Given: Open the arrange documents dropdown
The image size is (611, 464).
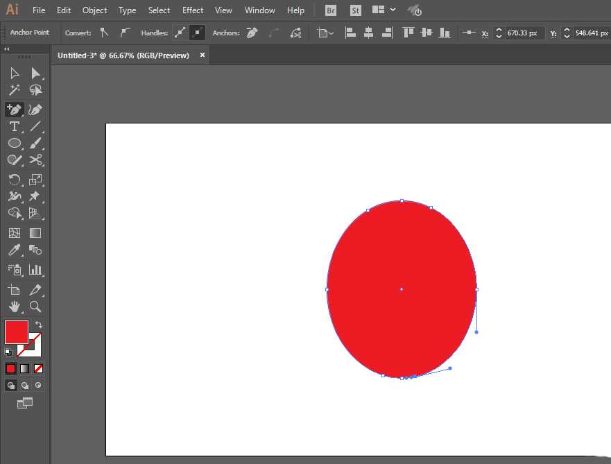Looking at the screenshot, I should [x=384, y=10].
